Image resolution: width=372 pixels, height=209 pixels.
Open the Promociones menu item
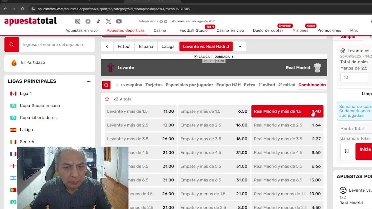[329, 30]
